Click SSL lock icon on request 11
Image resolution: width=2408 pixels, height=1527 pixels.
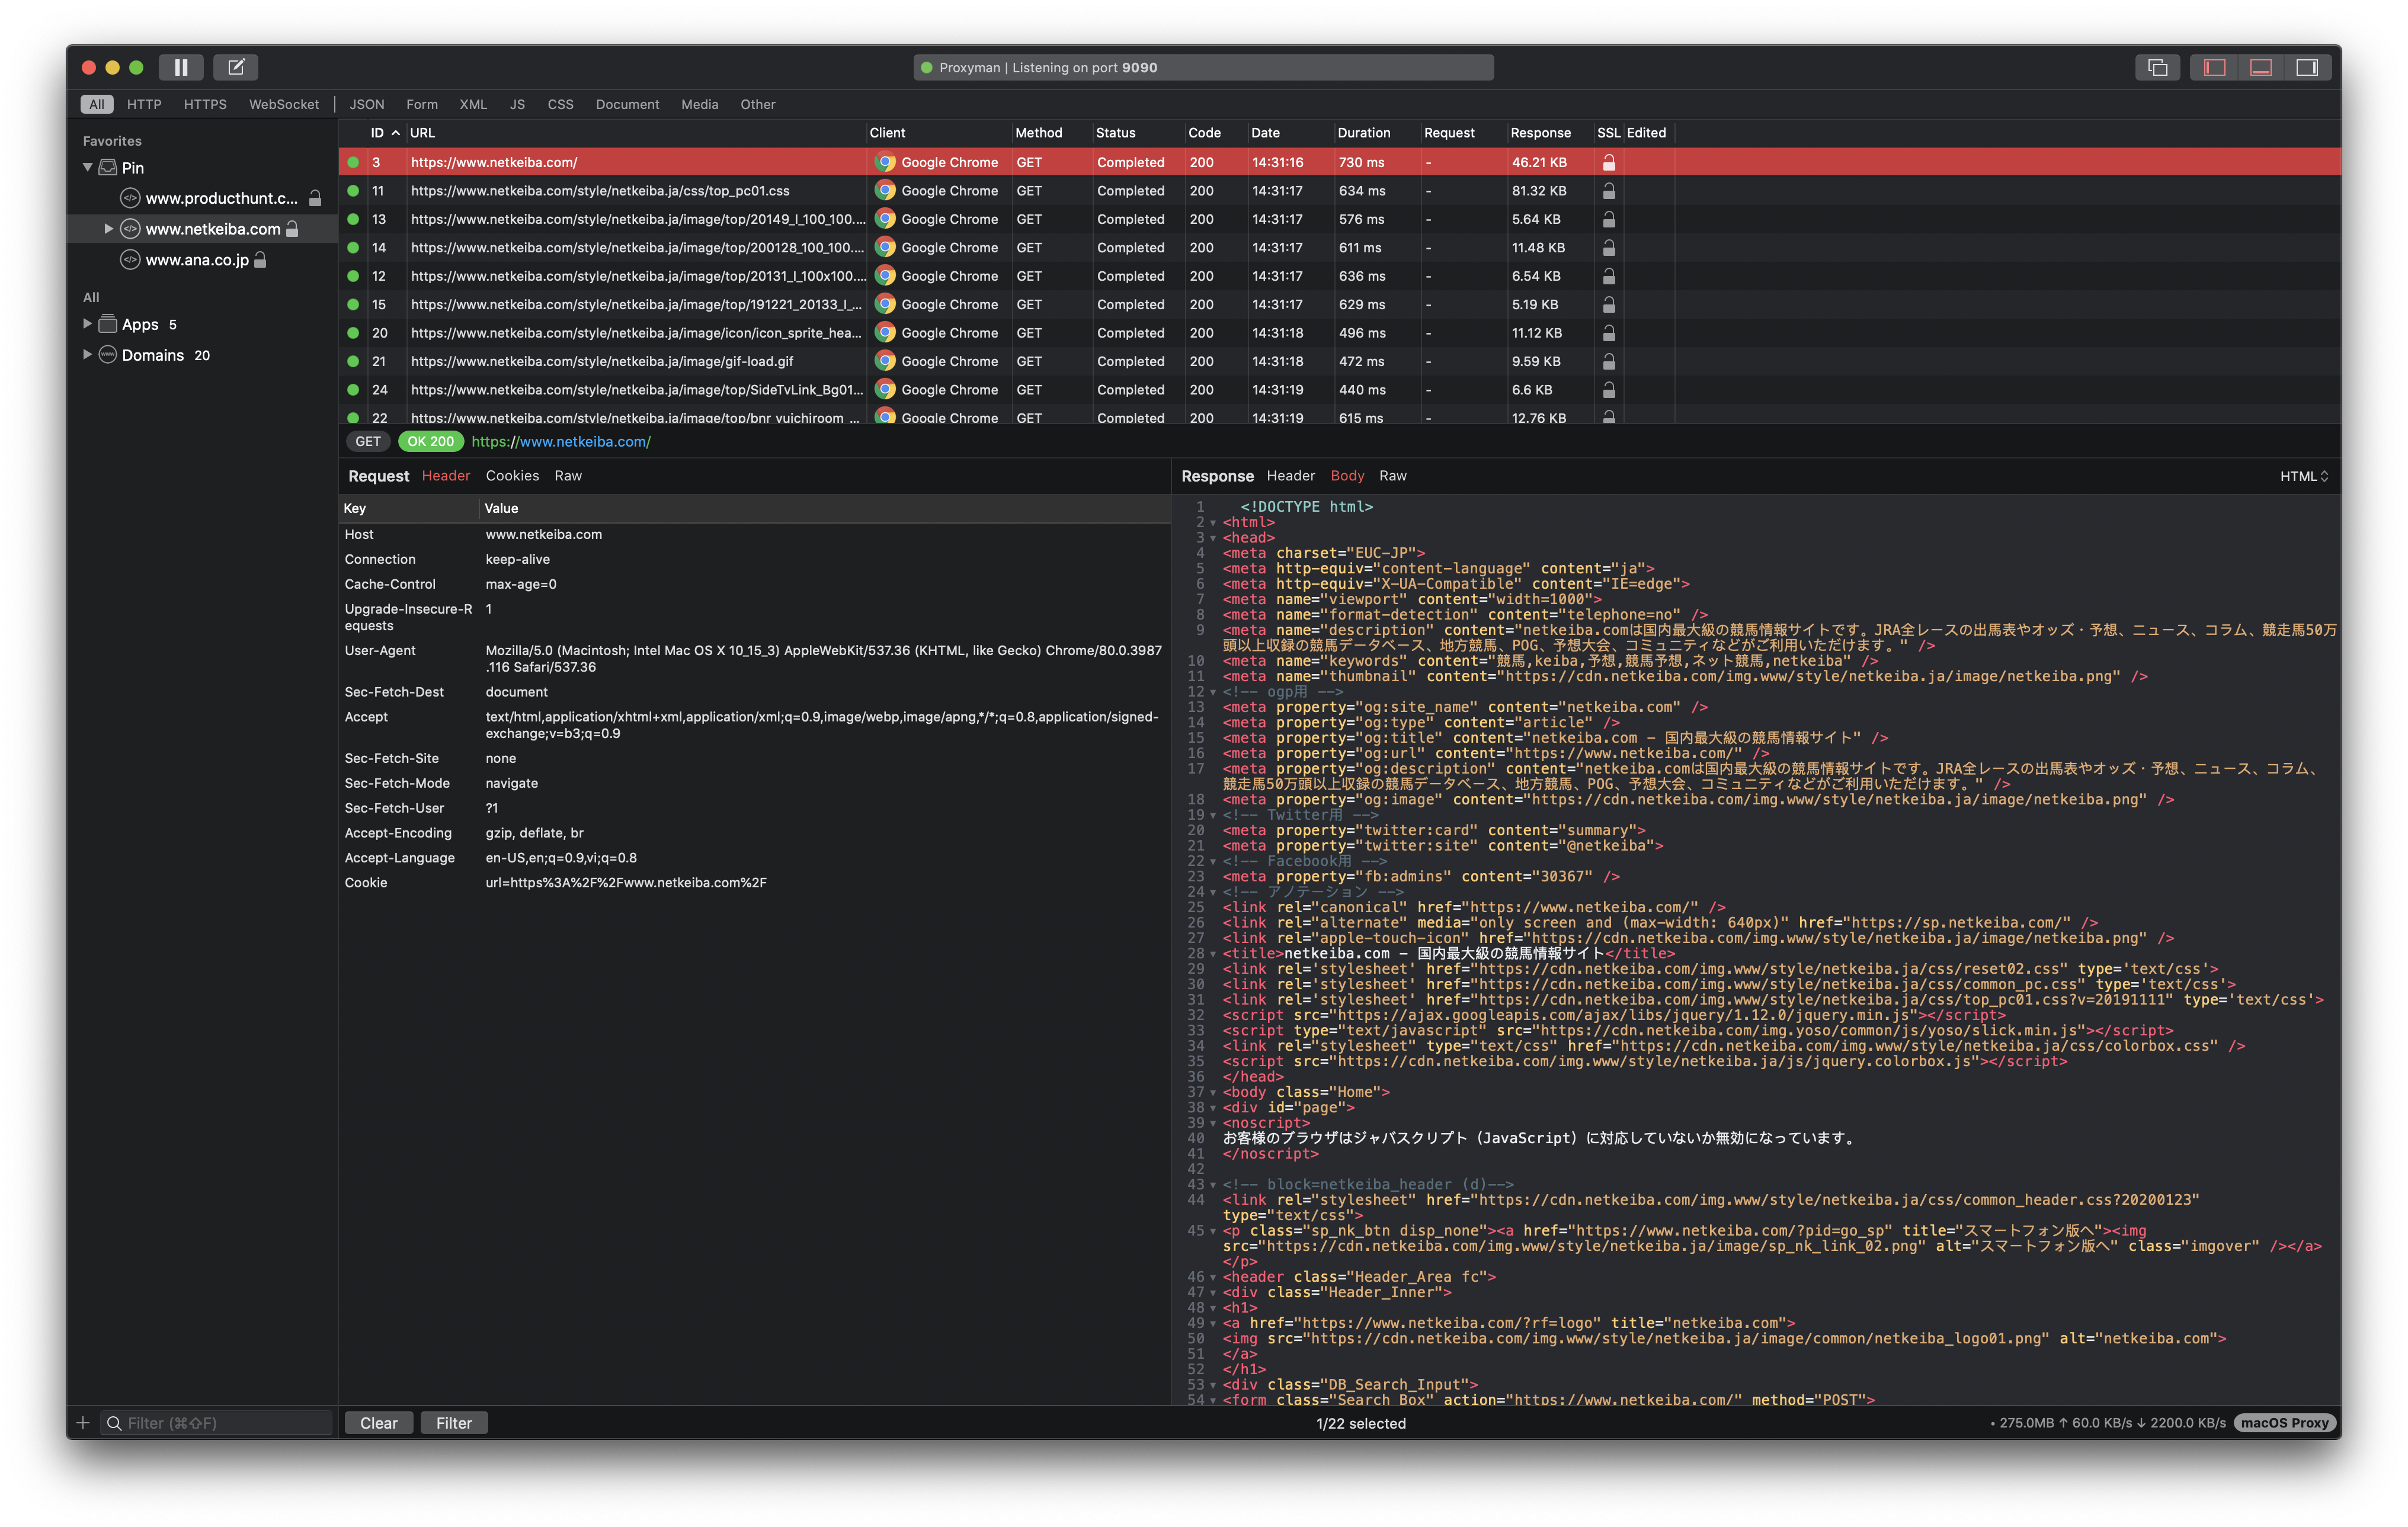tap(1608, 191)
